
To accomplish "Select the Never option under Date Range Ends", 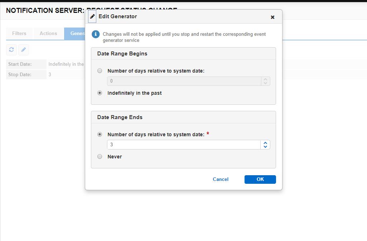I will tap(100, 156).
